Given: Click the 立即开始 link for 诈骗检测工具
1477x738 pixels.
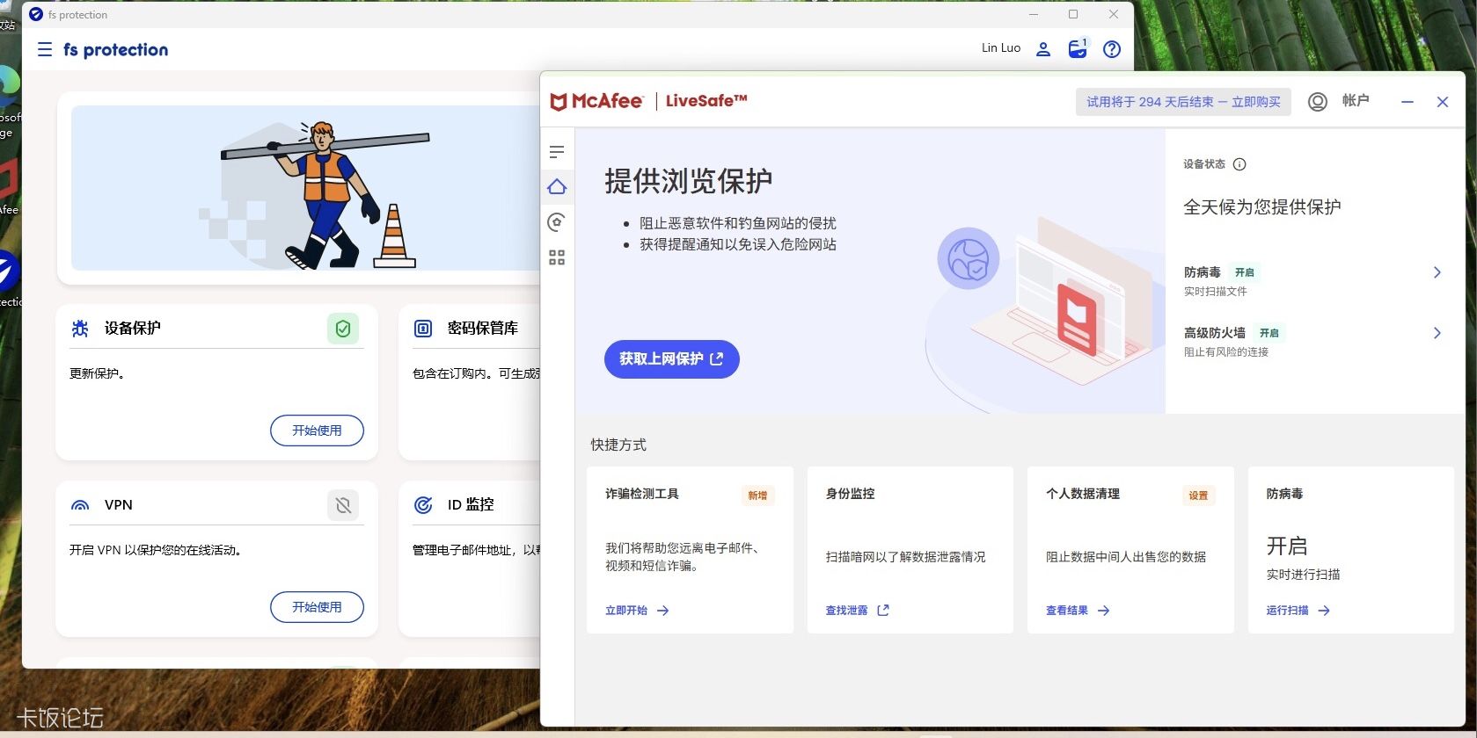Looking at the screenshot, I should tap(637, 611).
